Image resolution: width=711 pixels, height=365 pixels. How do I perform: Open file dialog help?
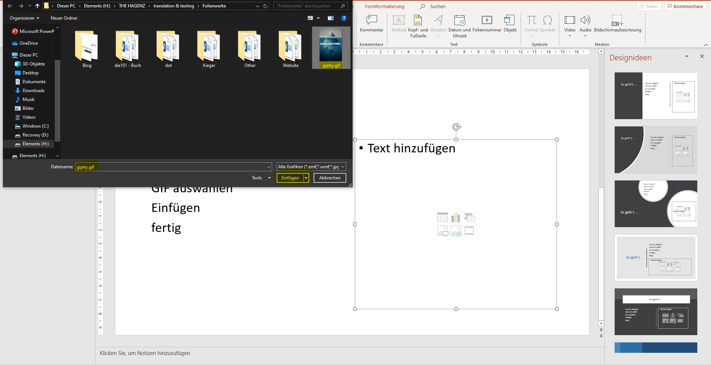tap(344, 18)
